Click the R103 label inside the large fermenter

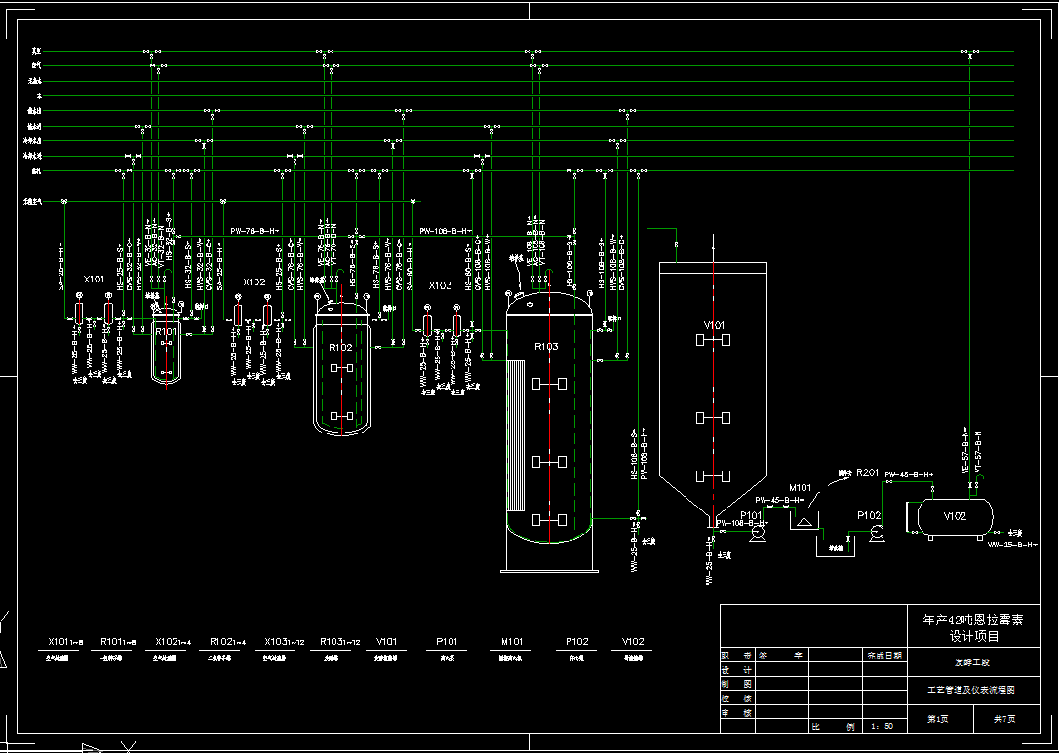[546, 346]
